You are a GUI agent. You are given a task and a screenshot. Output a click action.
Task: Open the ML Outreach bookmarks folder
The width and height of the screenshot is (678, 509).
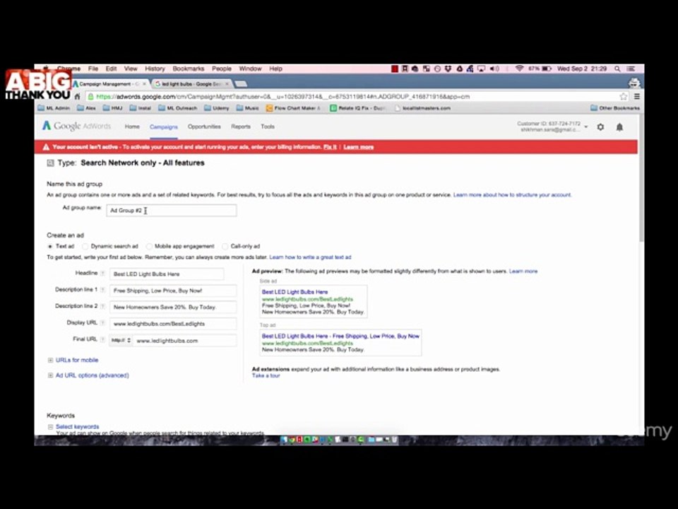pyautogui.click(x=178, y=108)
